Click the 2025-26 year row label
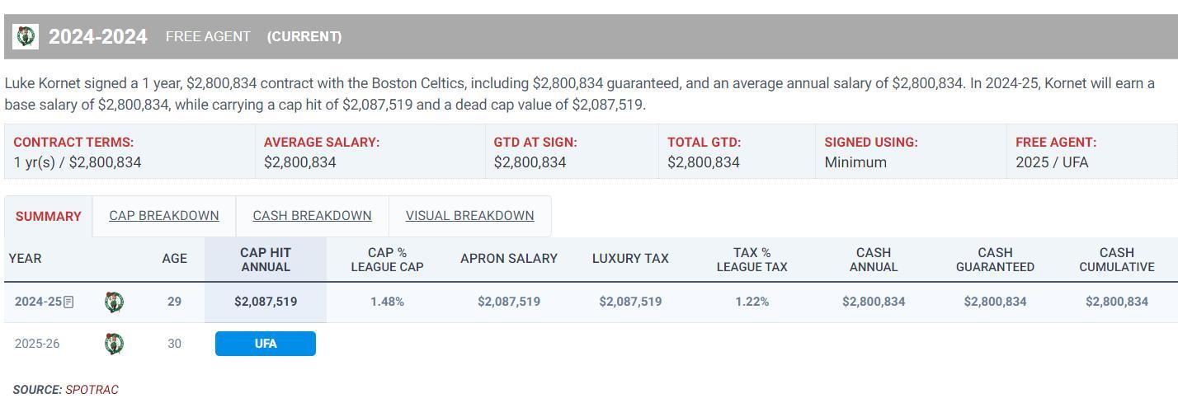This screenshot has width=1178, height=417. [37, 344]
